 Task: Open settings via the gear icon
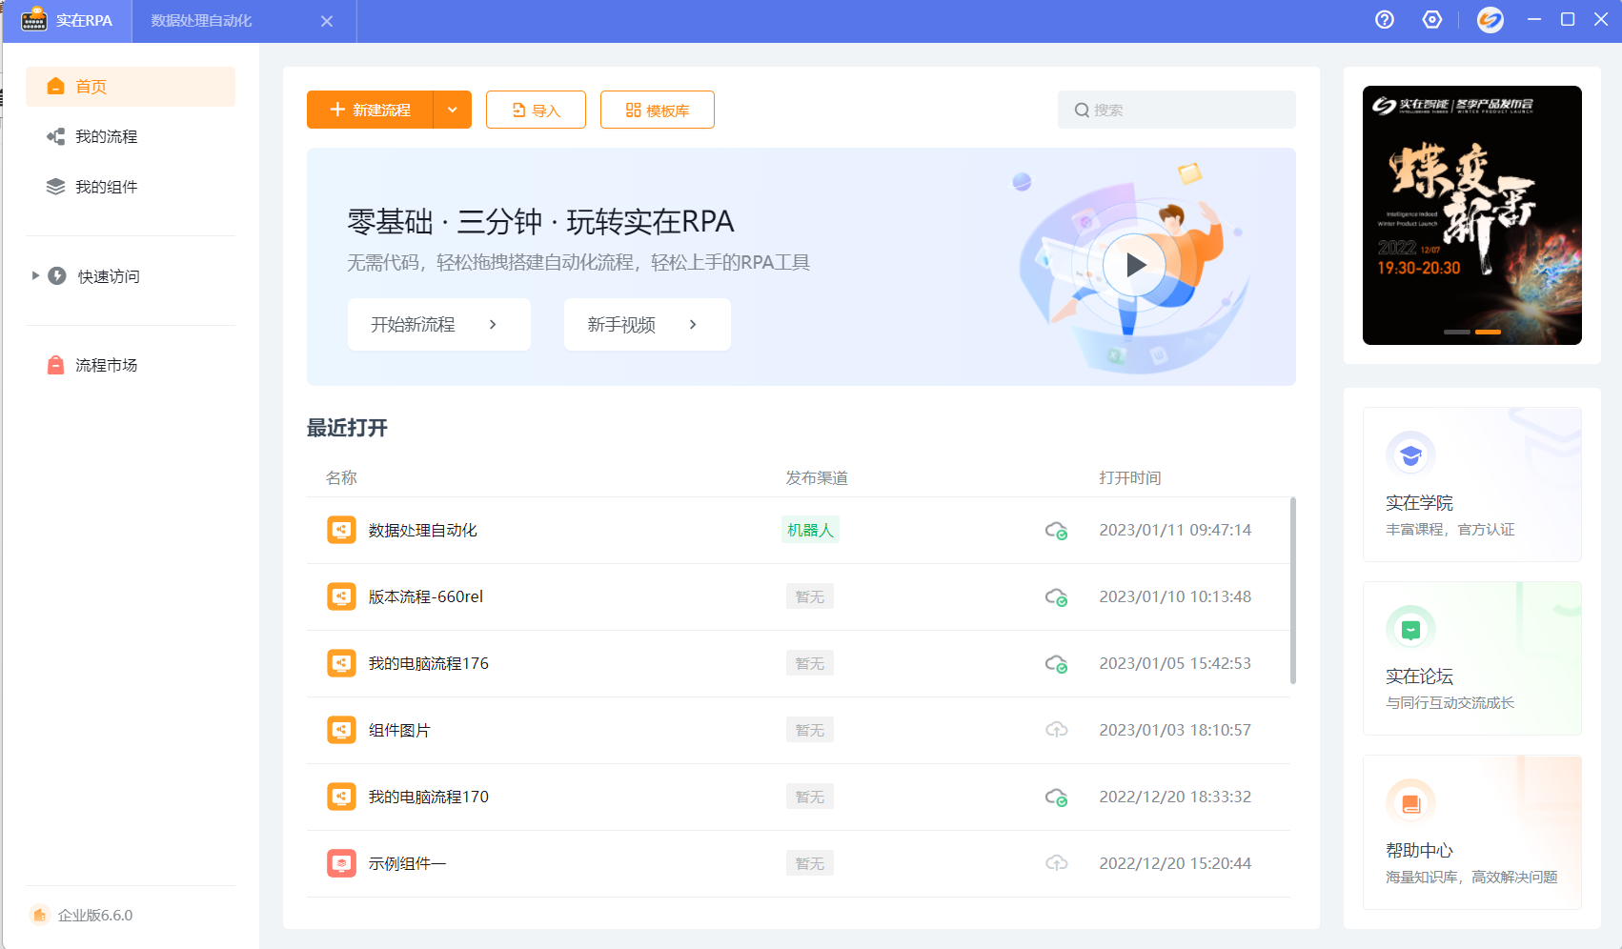[x=1431, y=20]
